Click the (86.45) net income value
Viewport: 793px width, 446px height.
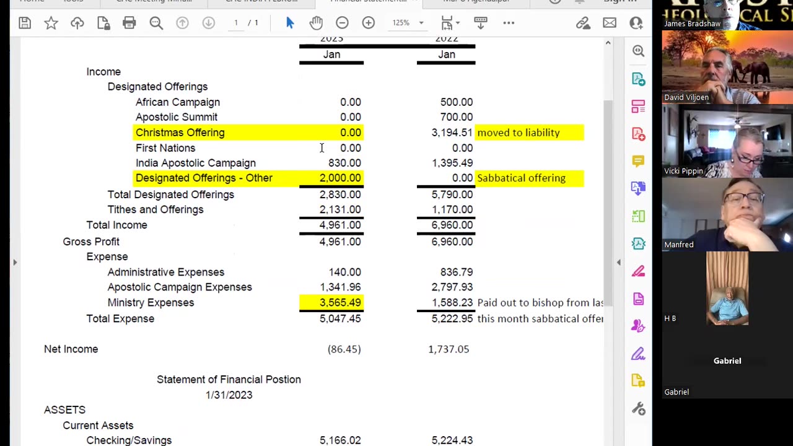click(x=344, y=349)
